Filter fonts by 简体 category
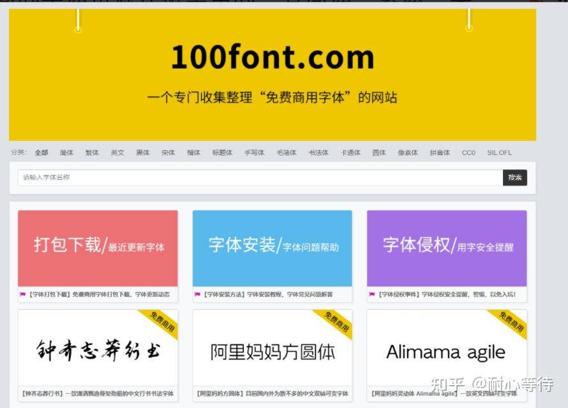This screenshot has width=568, height=408. (66, 152)
